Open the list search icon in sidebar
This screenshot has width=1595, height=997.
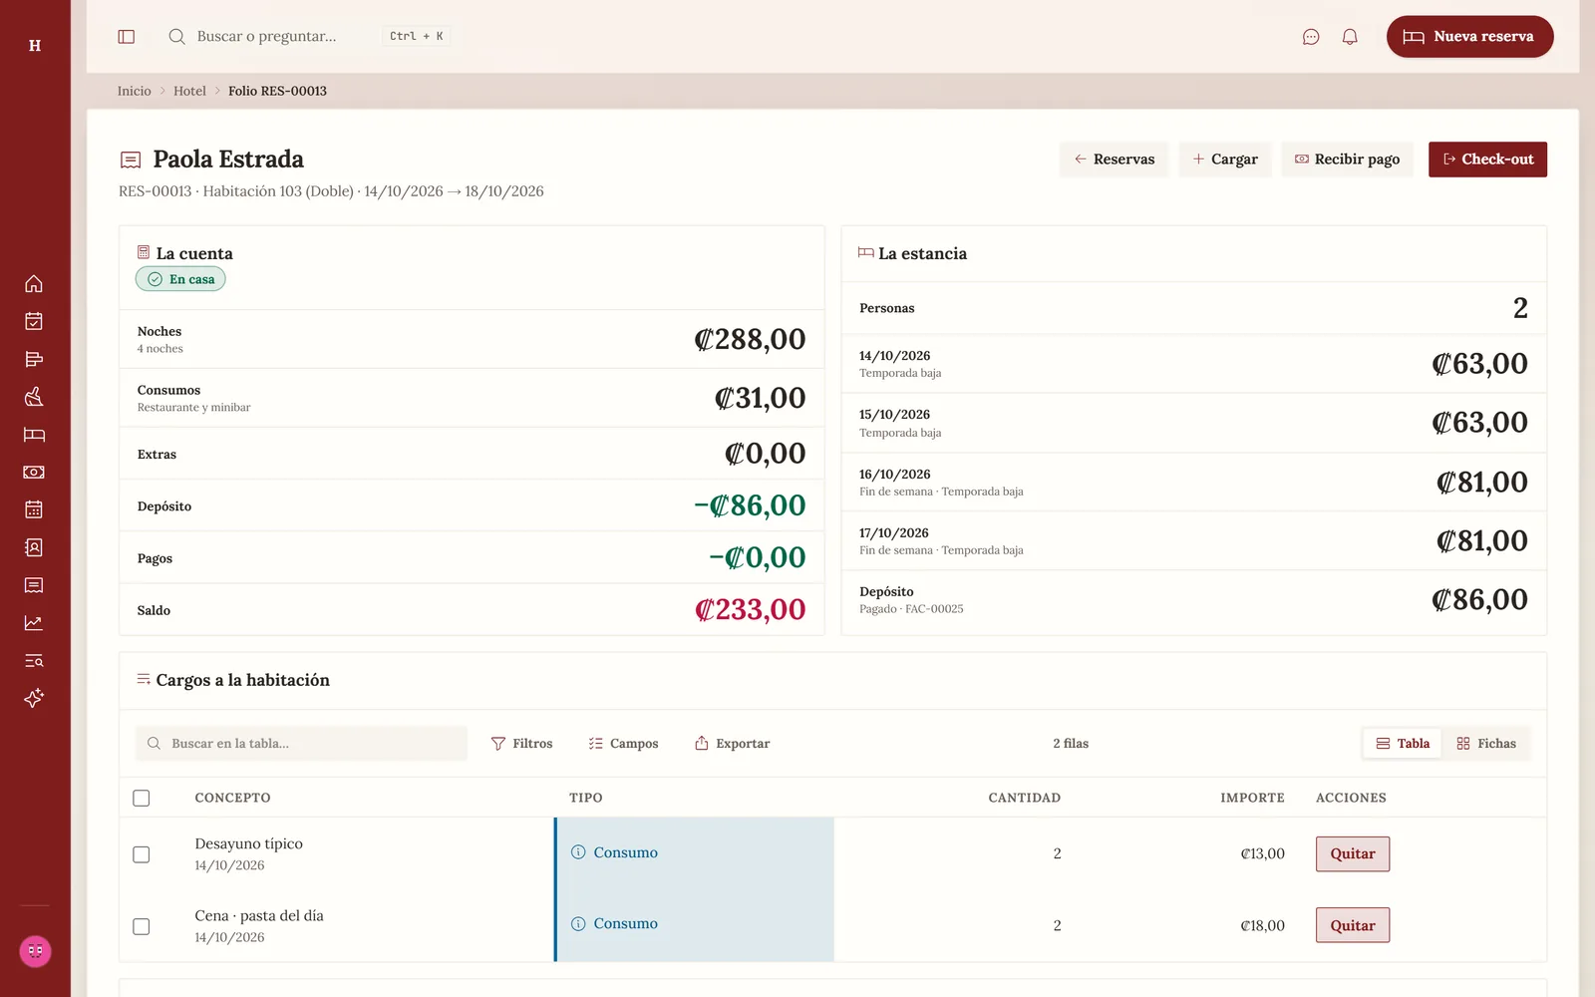point(34,661)
